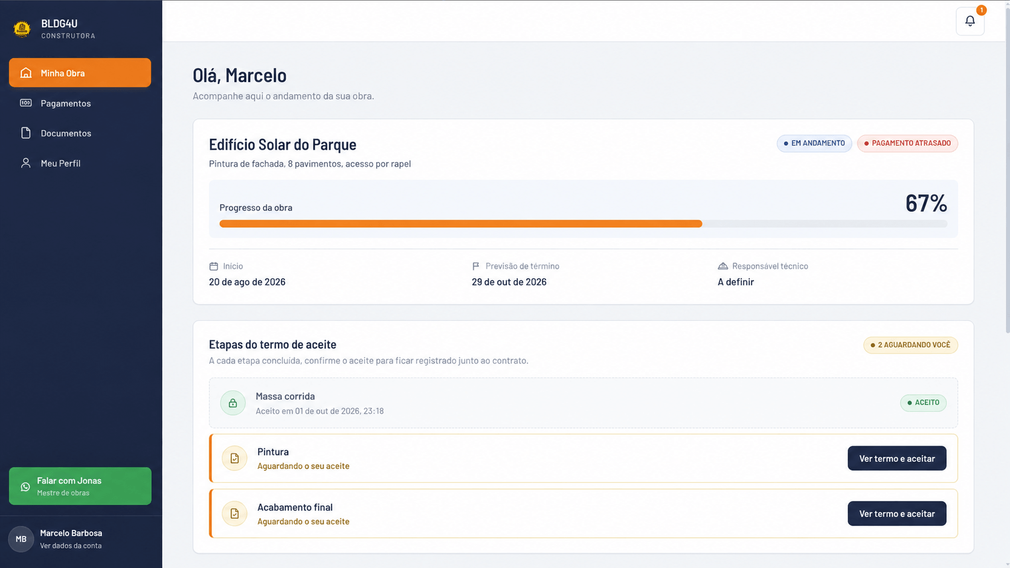Click the end date 29 de out de 2026
1010x568 pixels.
click(x=509, y=282)
